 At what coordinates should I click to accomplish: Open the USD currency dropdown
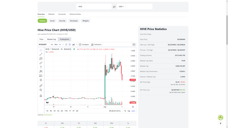[121, 7]
